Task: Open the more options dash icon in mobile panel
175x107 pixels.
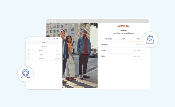Action: pyautogui.click(x=60, y=39)
